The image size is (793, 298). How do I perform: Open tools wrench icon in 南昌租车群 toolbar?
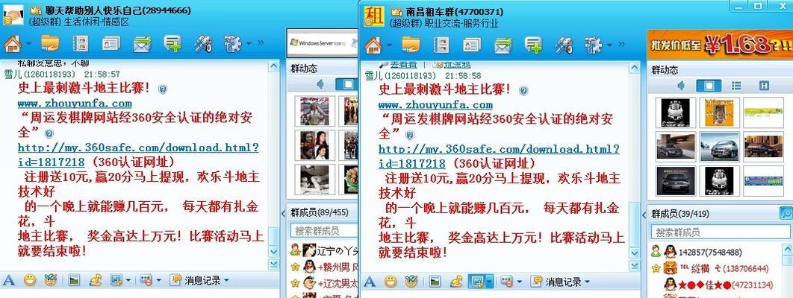pos(564,45)
